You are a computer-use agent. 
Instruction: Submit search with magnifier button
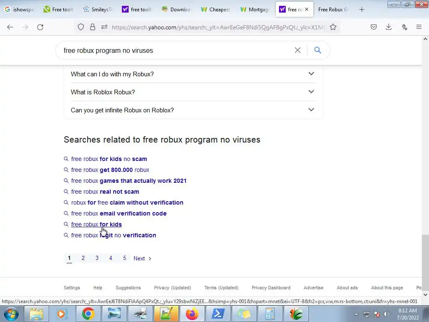(x=318, y=50)
